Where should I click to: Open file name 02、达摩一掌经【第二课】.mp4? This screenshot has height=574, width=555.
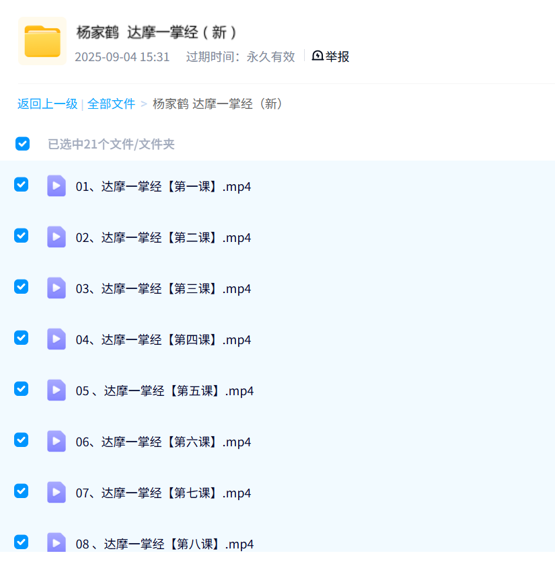pos(163,238)
